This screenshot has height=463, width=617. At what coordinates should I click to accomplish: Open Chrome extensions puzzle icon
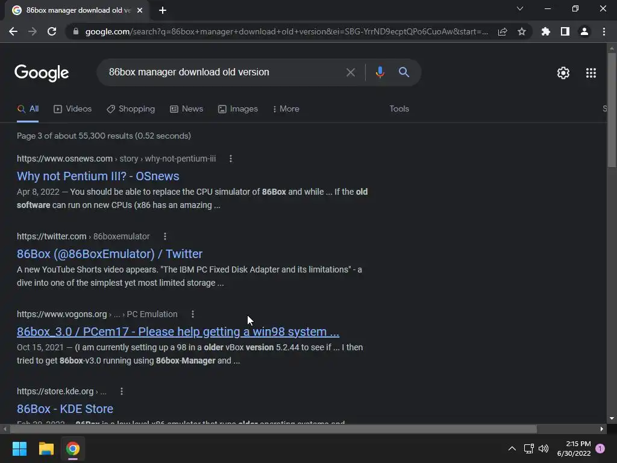[545, 31]
